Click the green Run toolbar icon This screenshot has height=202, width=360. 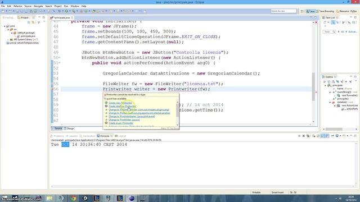(66, 11)
